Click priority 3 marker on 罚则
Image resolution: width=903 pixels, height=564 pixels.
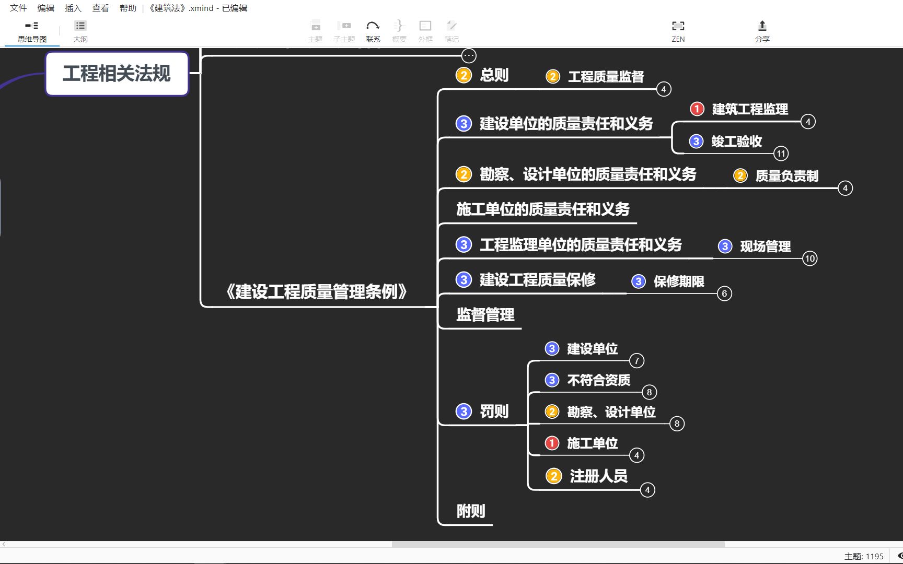click(464, 412)
